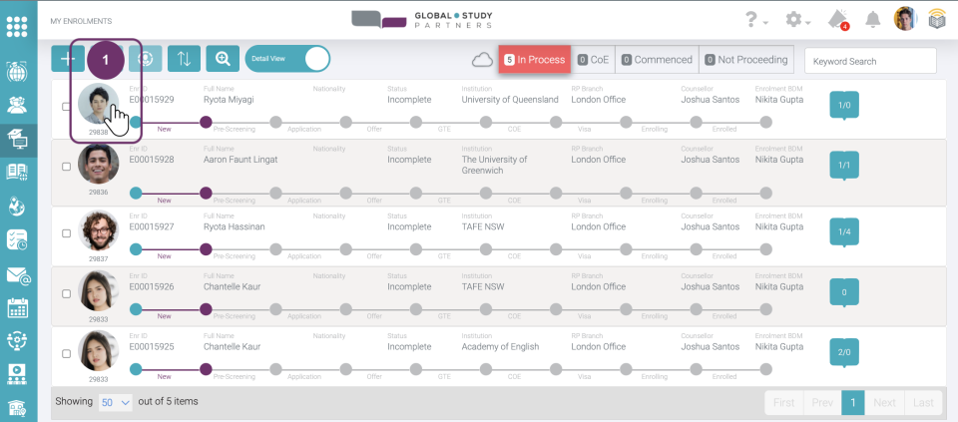Click the cloud icon beside status tabs
958x422 pixels.
tap(482, 60)
